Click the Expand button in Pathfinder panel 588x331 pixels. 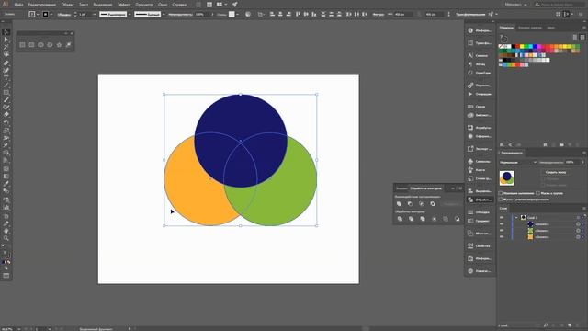(451, 204)
